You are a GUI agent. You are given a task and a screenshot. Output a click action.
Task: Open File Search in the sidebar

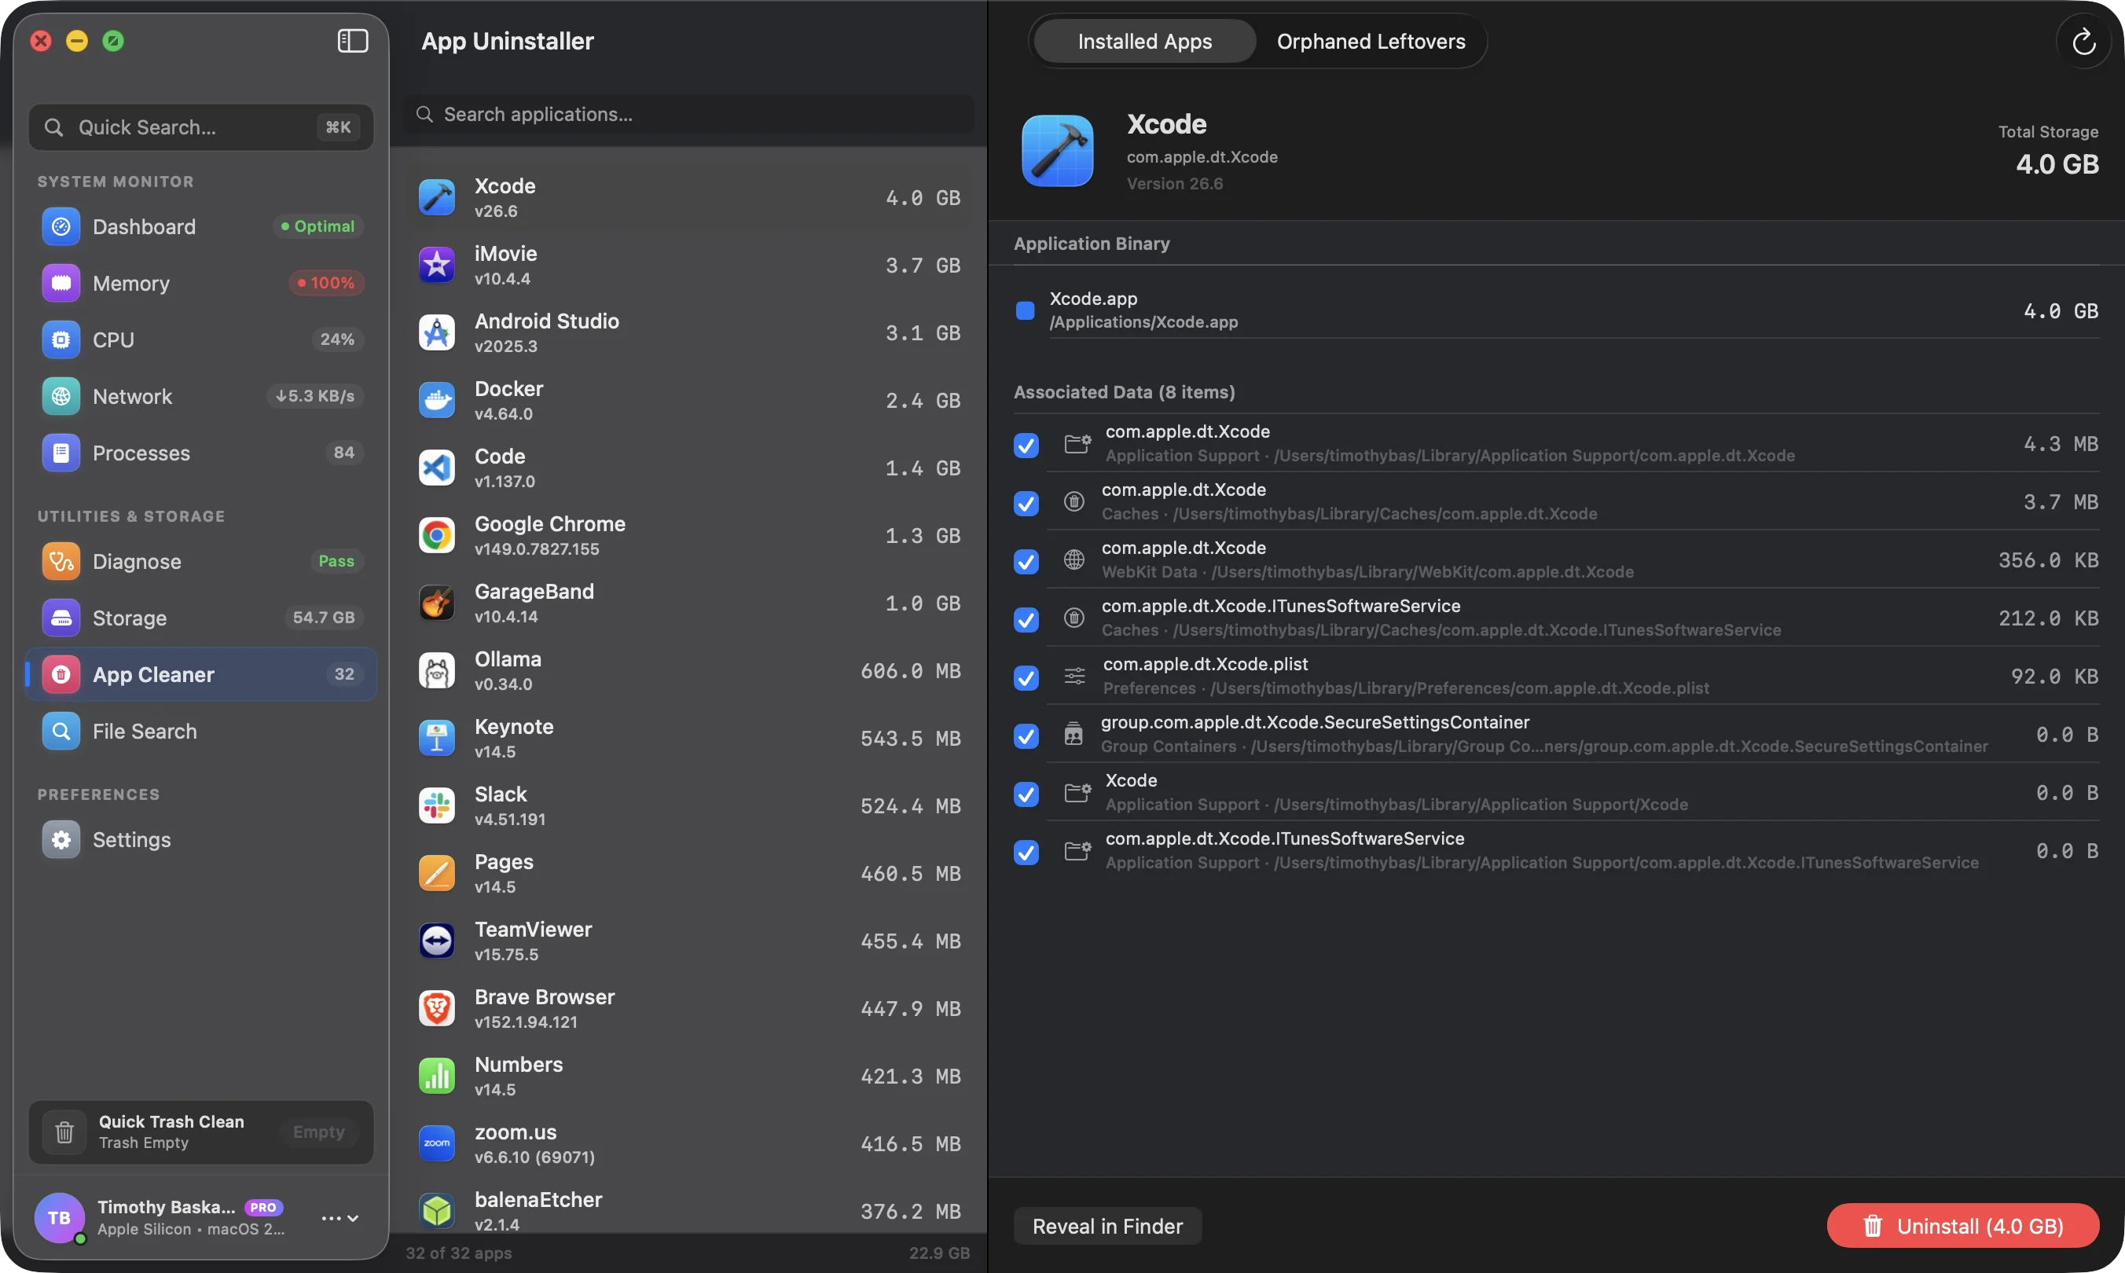coord(200,731)
